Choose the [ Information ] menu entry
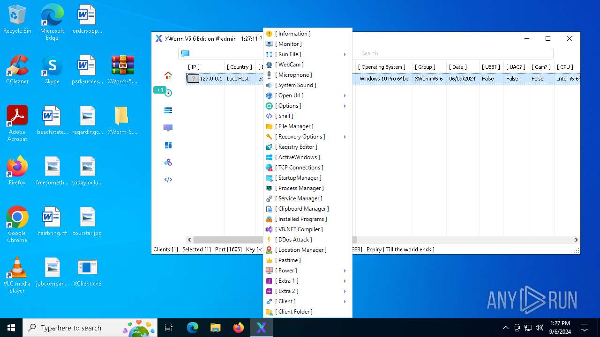Screen dimensions: 600x337 (307, 34)
